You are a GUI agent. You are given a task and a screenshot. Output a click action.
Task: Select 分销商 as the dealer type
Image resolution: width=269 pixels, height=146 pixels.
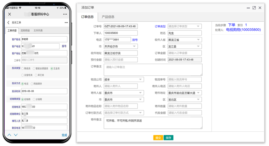point(34,99)
